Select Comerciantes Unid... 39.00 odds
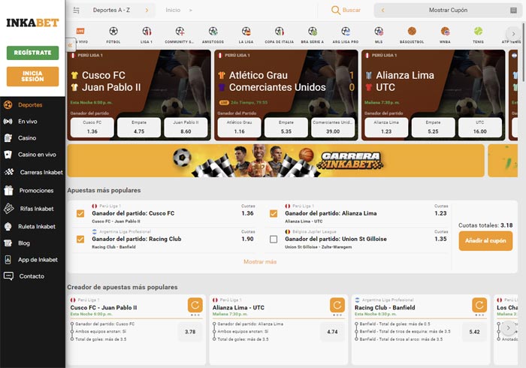Image resolution: width=526 pixels, height=368 pixels. coord(333,128)
